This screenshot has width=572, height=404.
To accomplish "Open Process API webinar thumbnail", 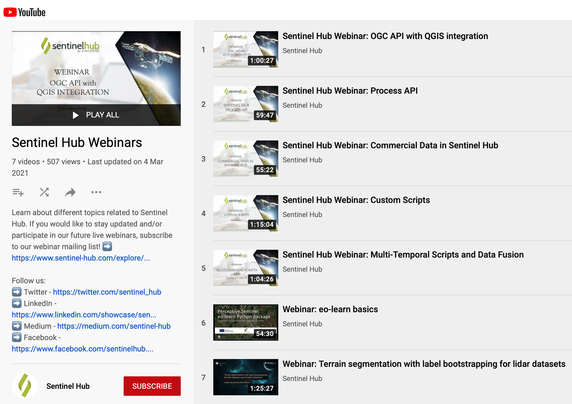I will [x=246, y=104].
